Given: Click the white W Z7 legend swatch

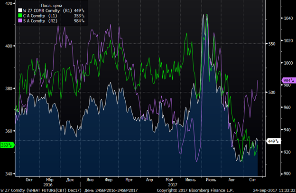Looking at the screenshot, I should point(20,10).
